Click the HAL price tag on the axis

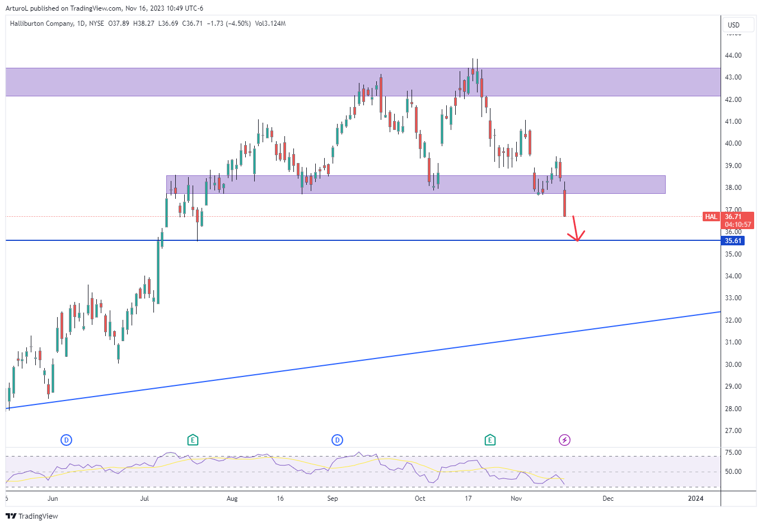711,217
